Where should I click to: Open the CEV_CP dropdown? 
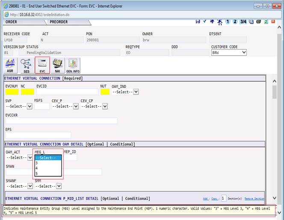coord(94,106)
